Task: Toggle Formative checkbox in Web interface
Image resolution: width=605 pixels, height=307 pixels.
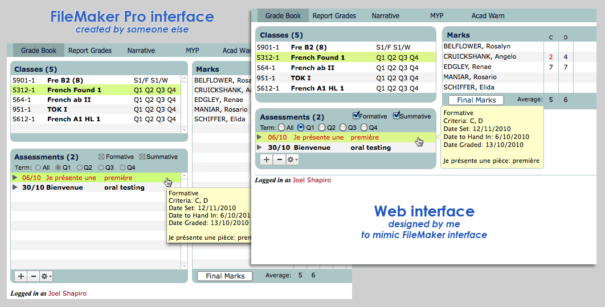Action: click(356, 115)
